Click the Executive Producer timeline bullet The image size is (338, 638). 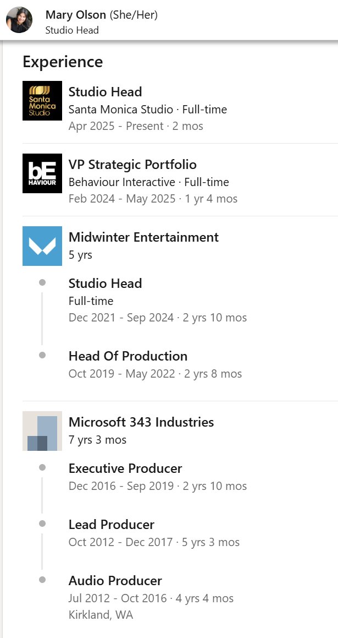pyautogui.click(x=42, y=467)
